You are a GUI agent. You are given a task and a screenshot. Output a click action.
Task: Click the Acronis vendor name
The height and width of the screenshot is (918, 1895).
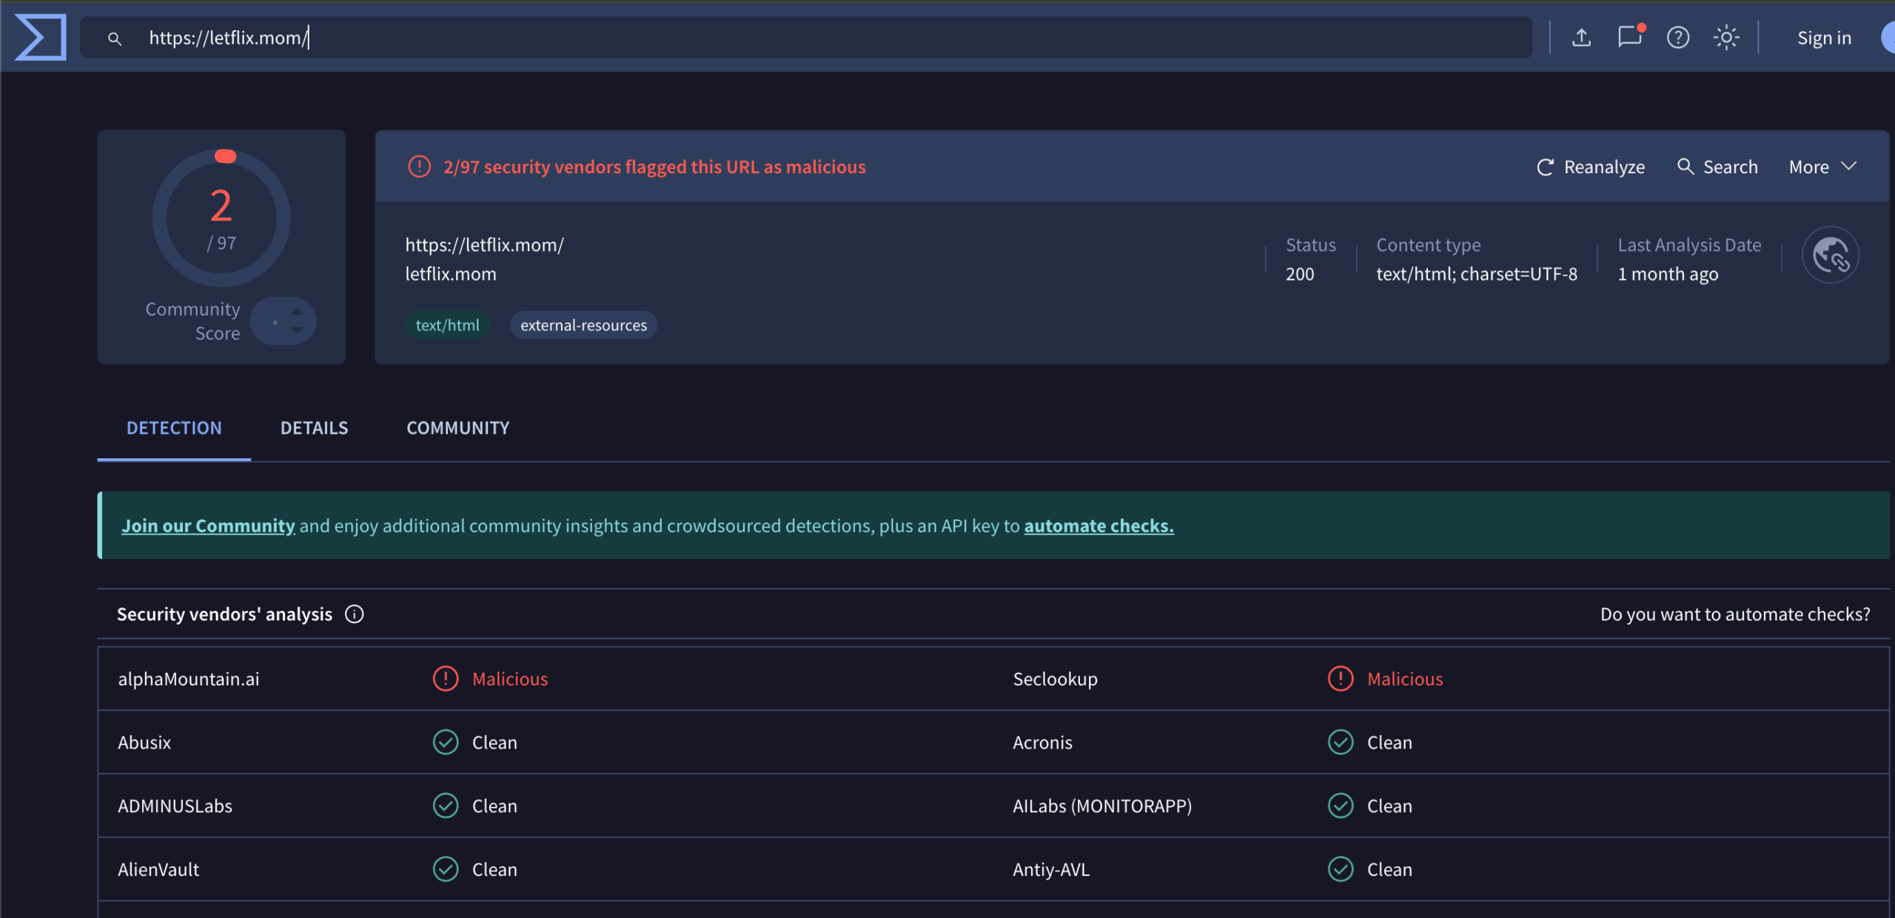click(x=1042, y=743)
